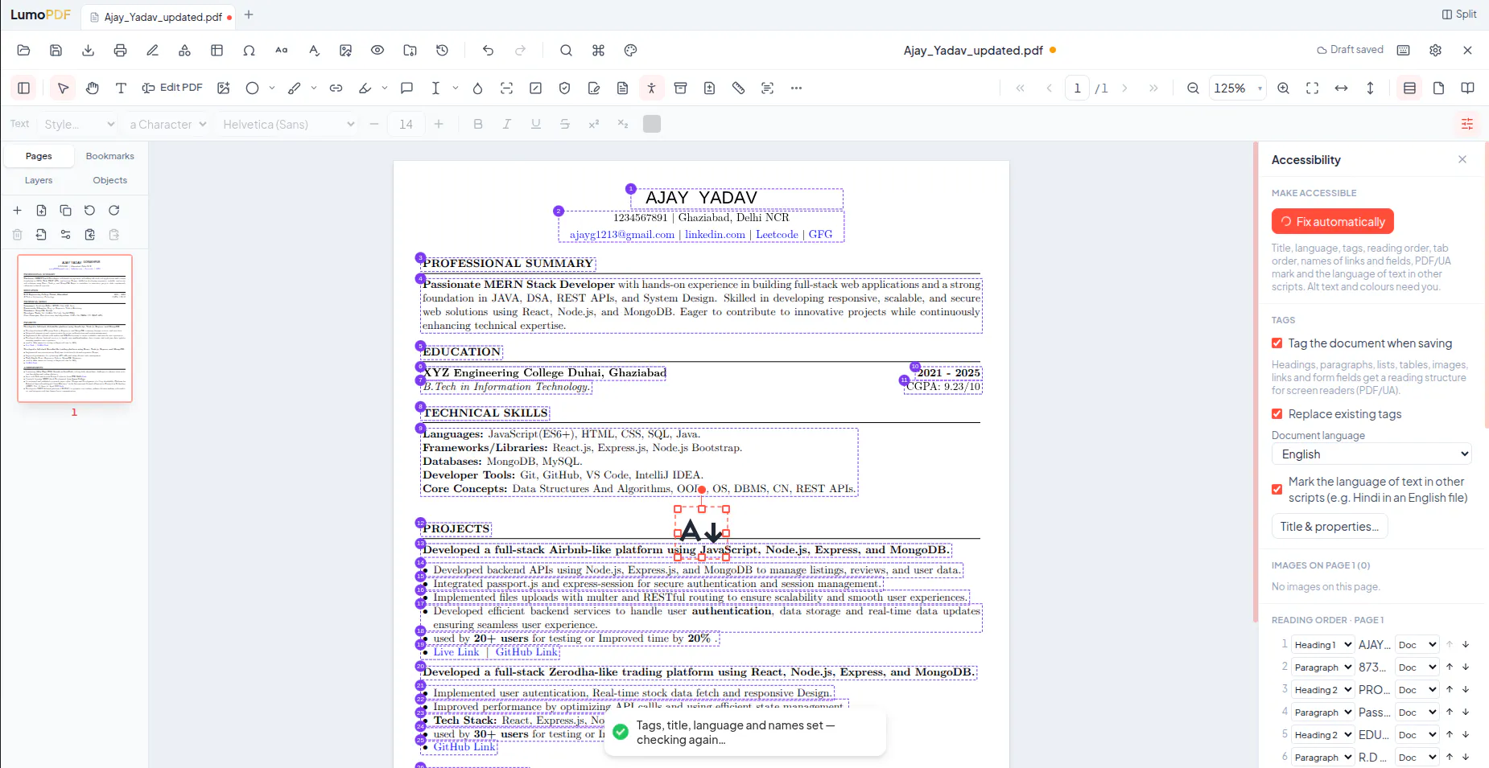
Task: Click the zoom in magnifier
Action: 1283,88
